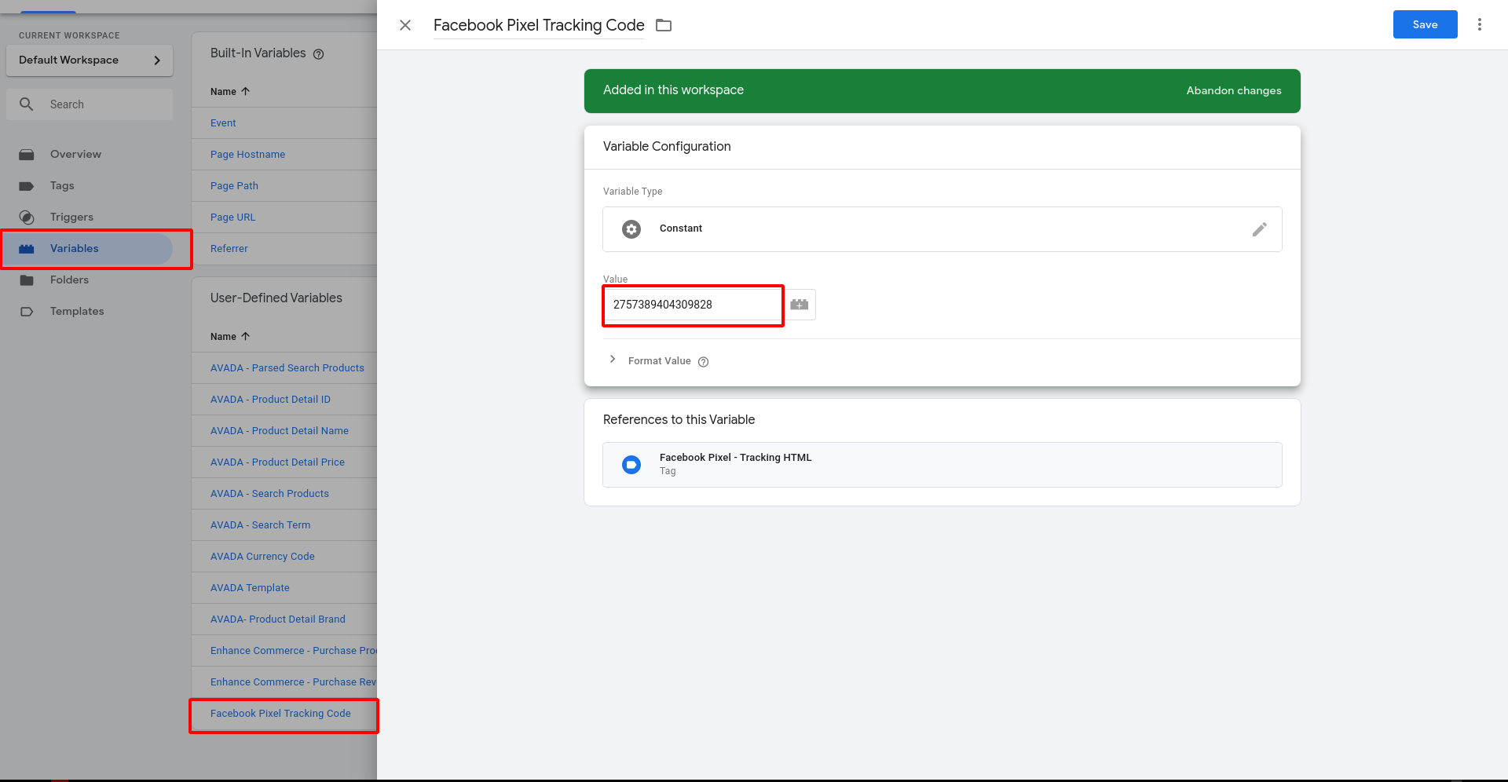Insert variable using the brick icon

[x=800, y=305]
